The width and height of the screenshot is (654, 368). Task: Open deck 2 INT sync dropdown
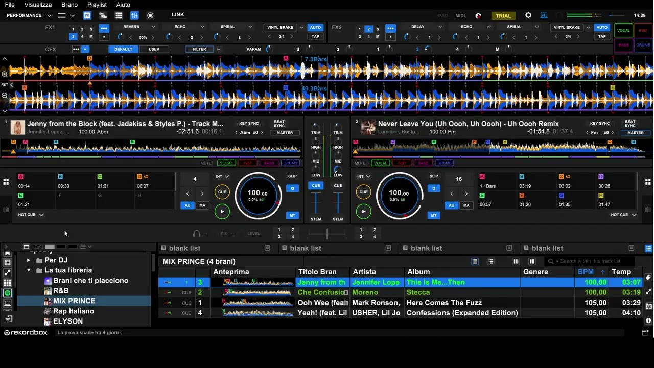tap(364, 176)
